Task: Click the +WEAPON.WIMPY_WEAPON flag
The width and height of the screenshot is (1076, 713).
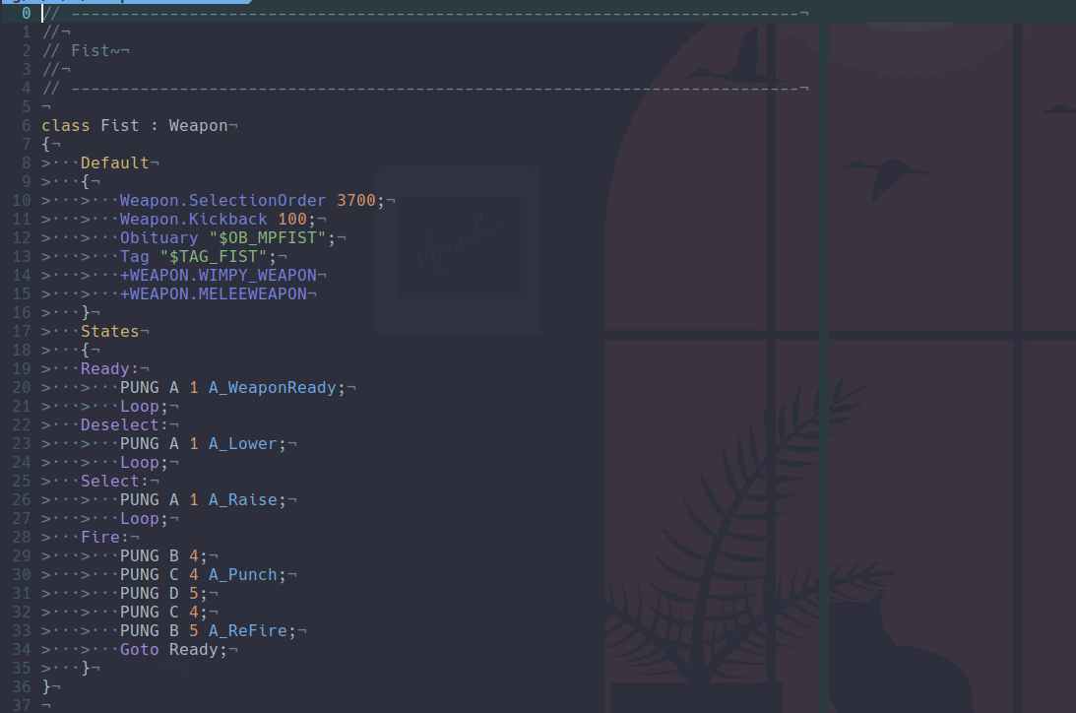Action: click(222, 275)
